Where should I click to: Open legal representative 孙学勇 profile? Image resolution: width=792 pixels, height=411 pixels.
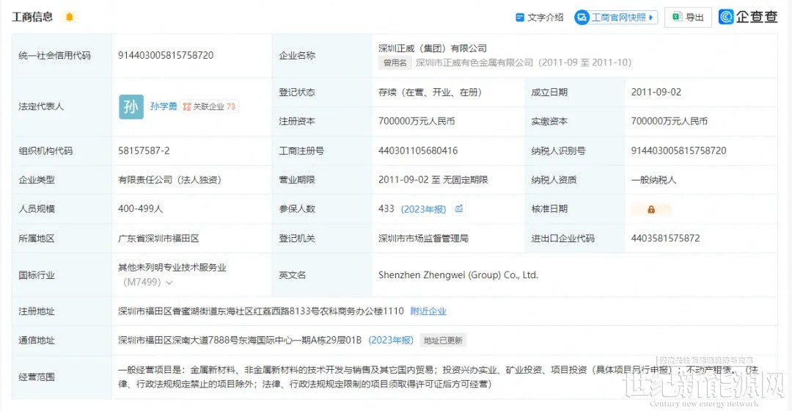164,106
